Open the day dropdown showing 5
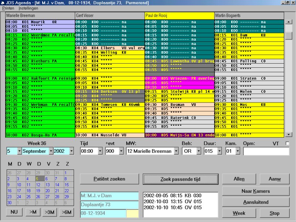Screen dimensions: 296x222 point(20,151)
